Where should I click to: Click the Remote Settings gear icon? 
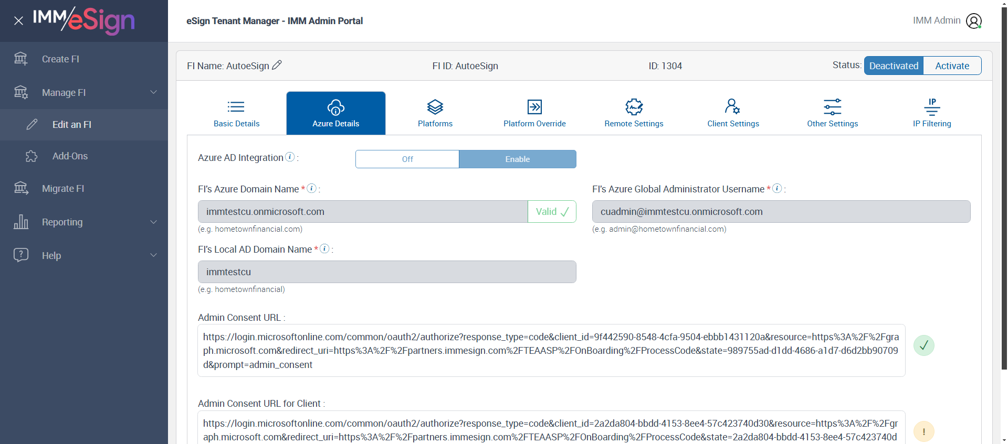[x=634, y=107]
